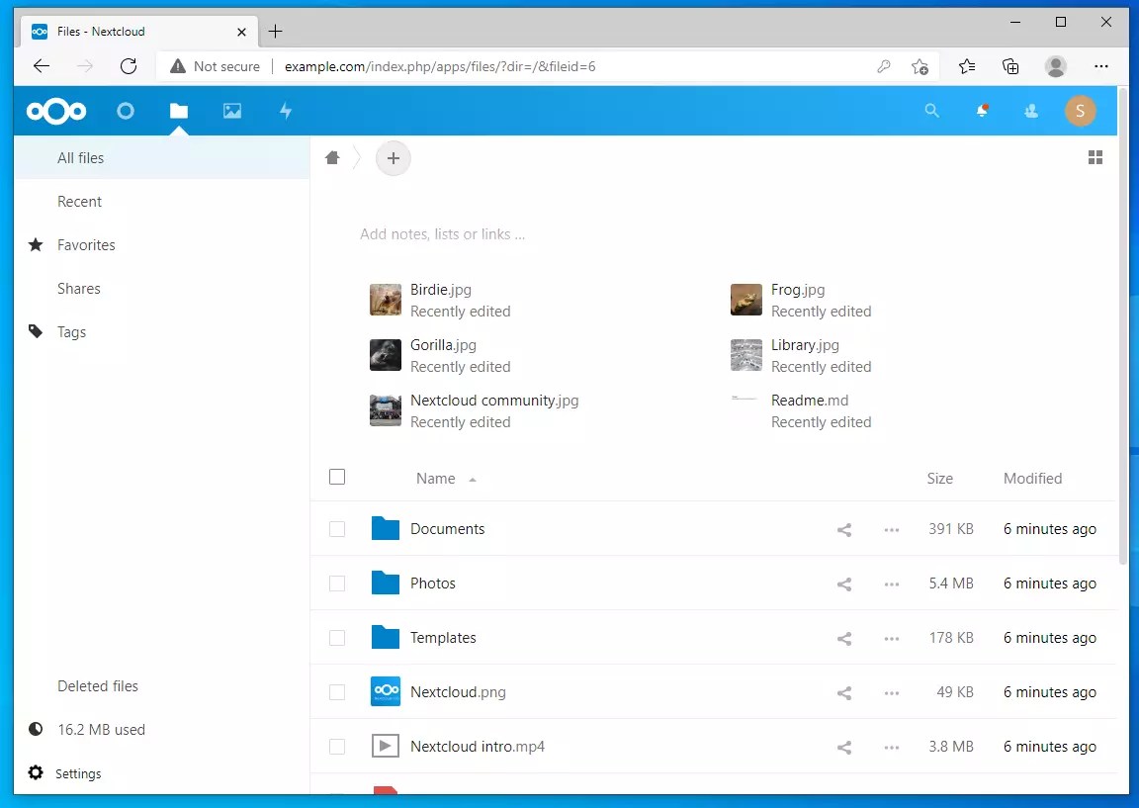Click the browser address bar URL
The image size is (1139, 808).
pos(439,66)
